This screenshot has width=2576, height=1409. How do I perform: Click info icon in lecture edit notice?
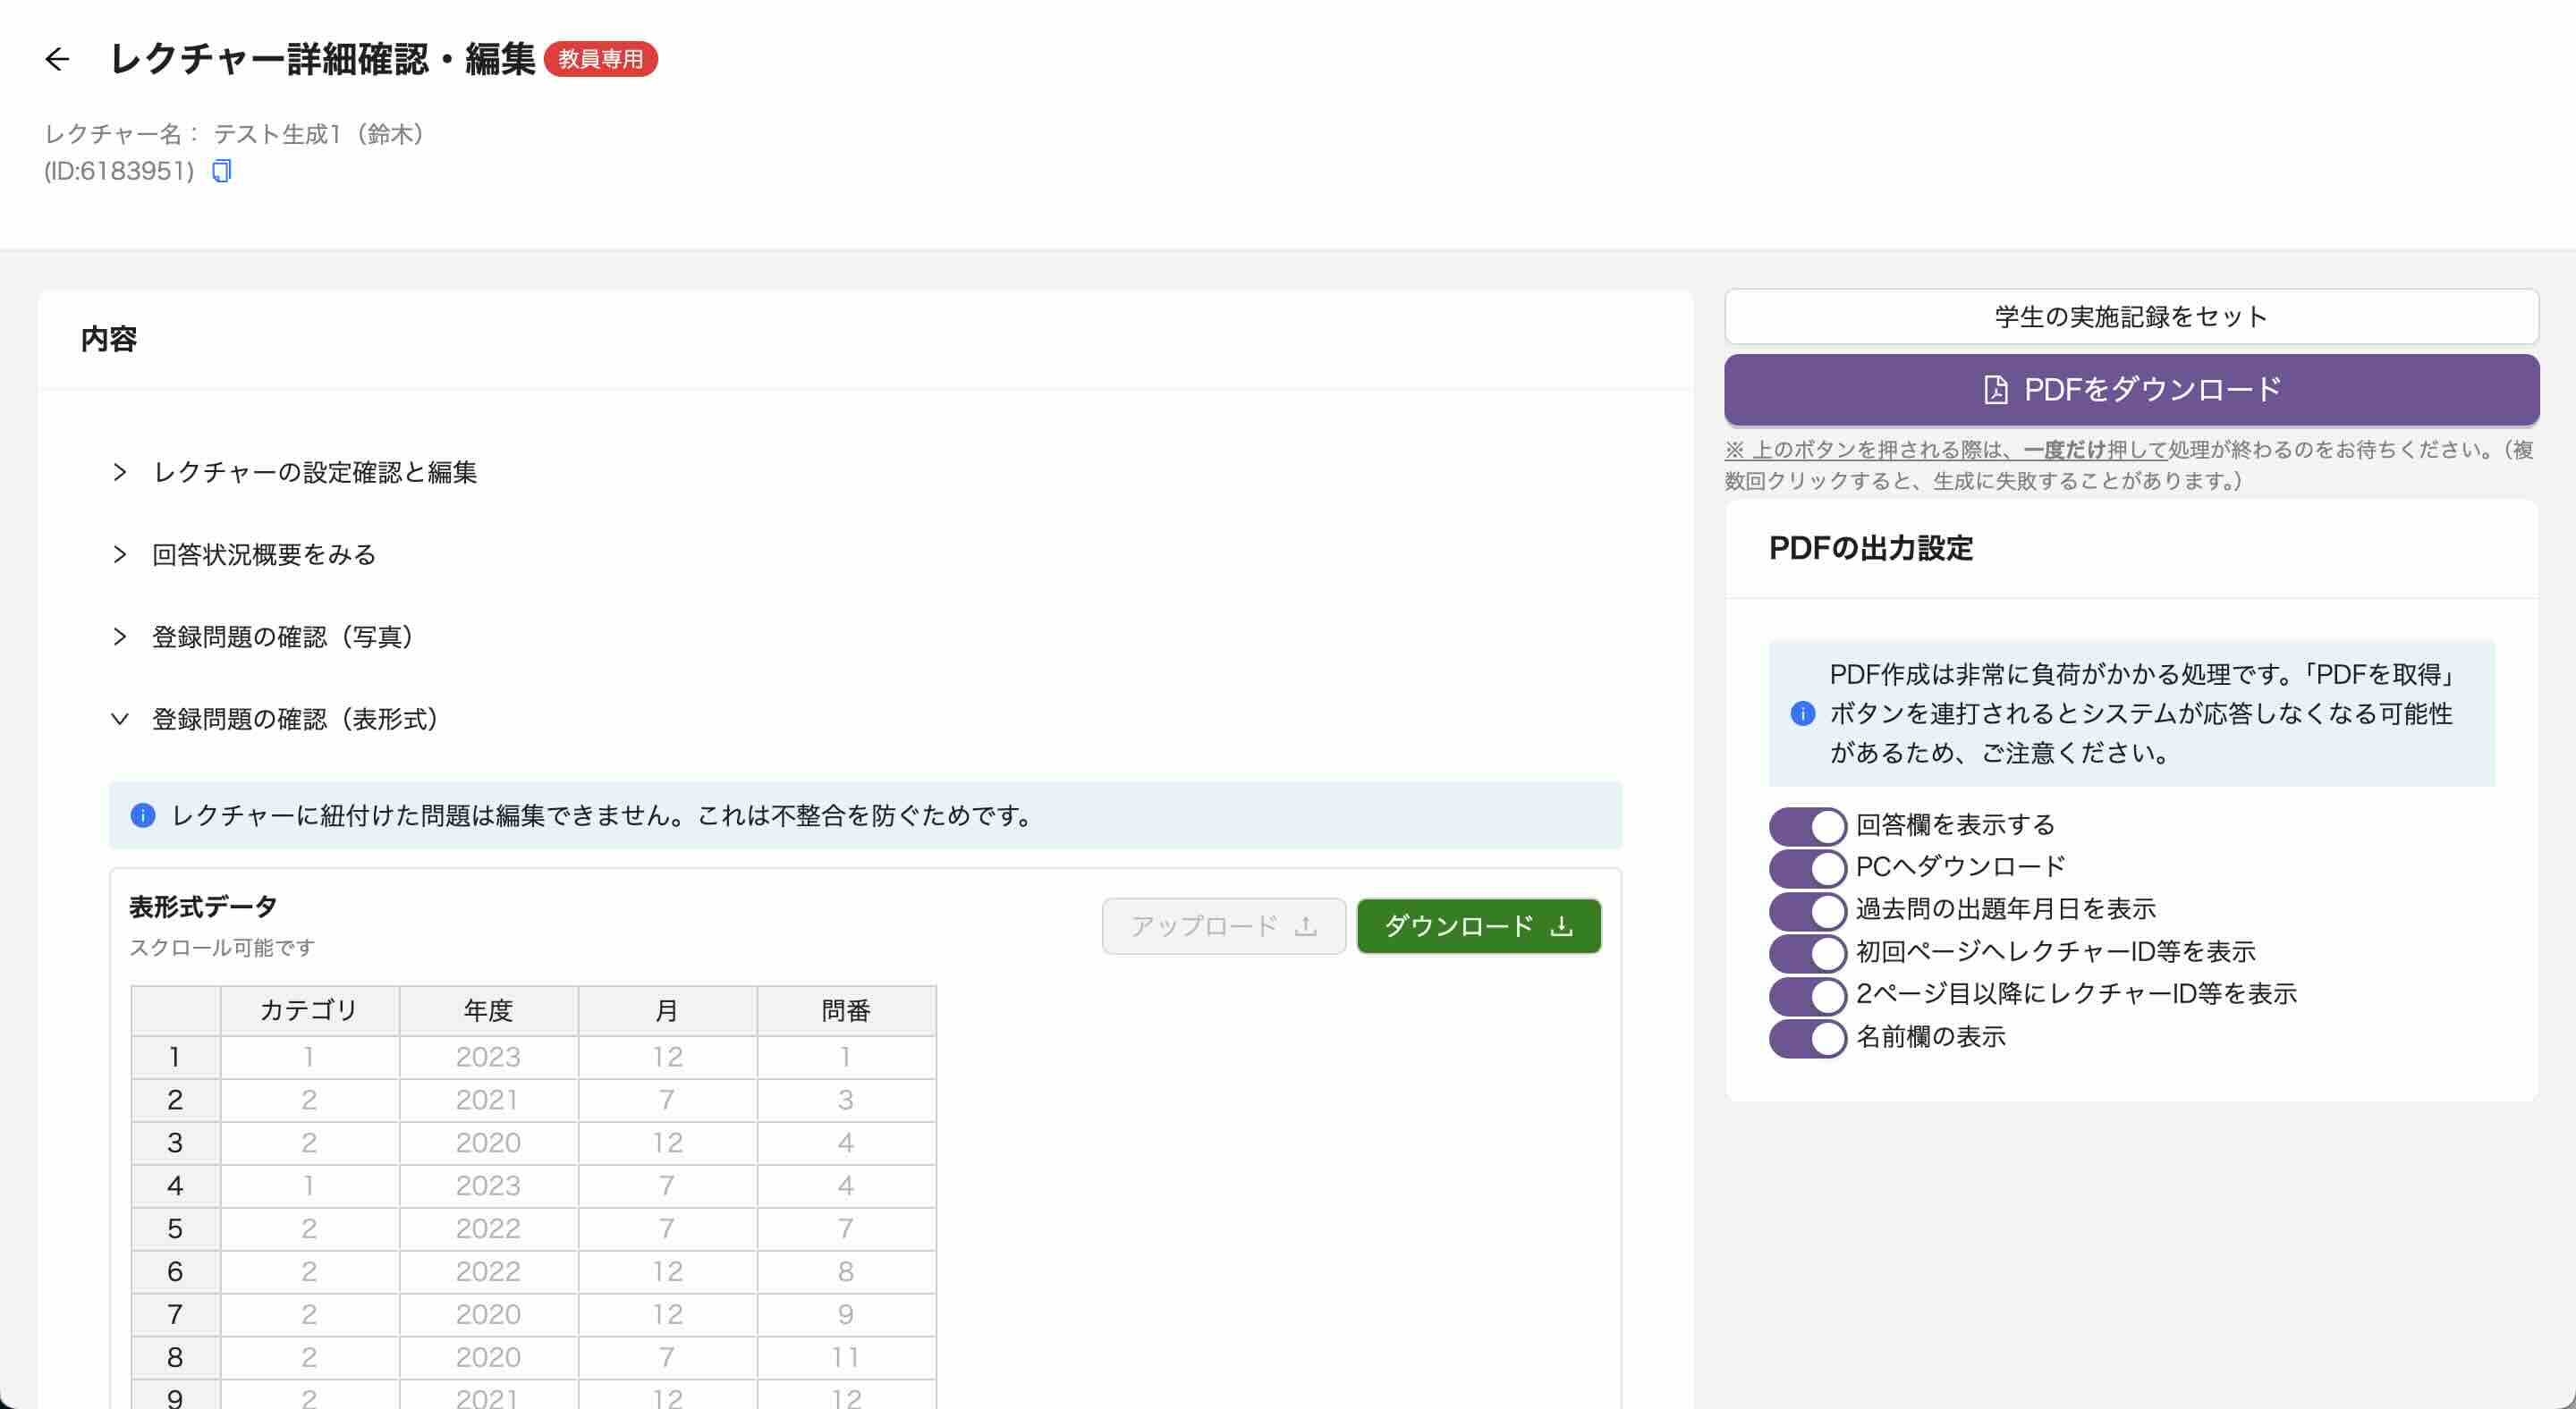pos(143,815)
